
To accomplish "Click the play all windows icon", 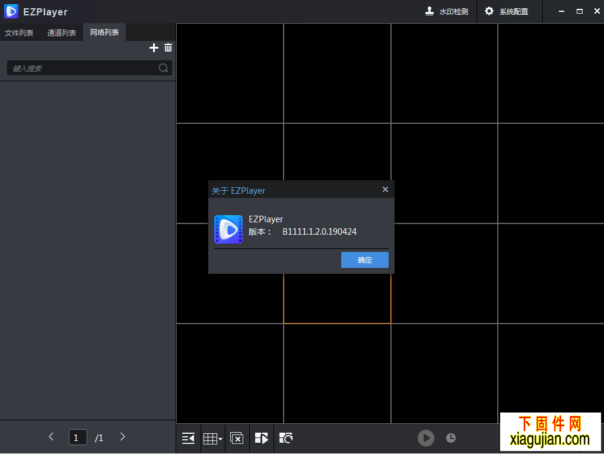I will [262, 438].
